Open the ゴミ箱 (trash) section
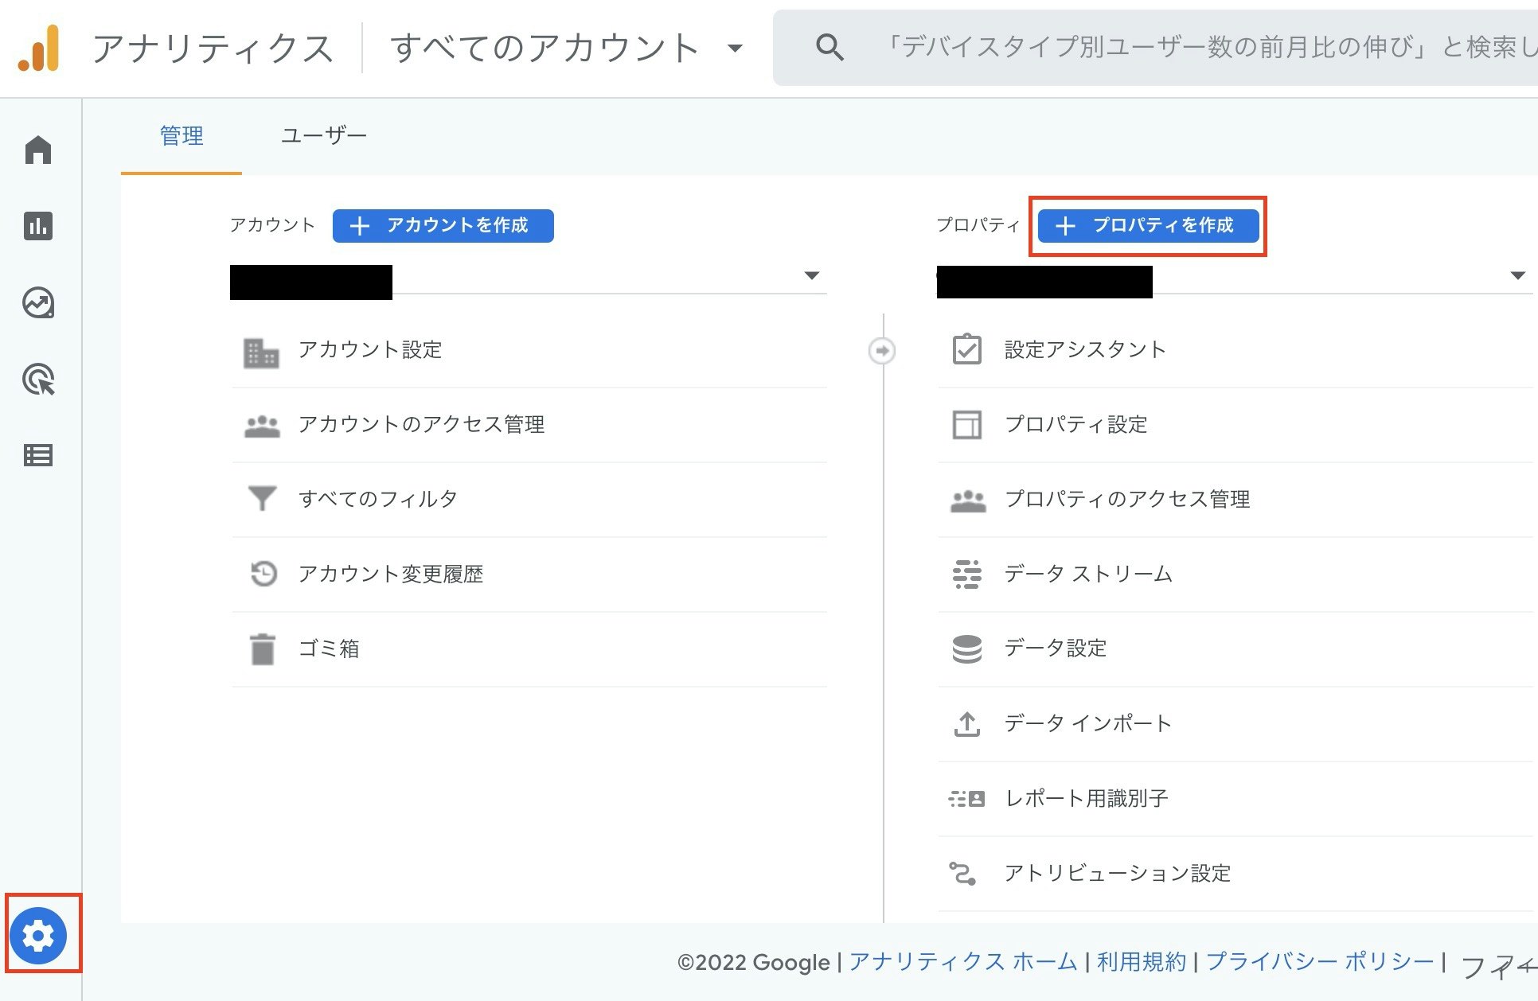 (330, 648)
